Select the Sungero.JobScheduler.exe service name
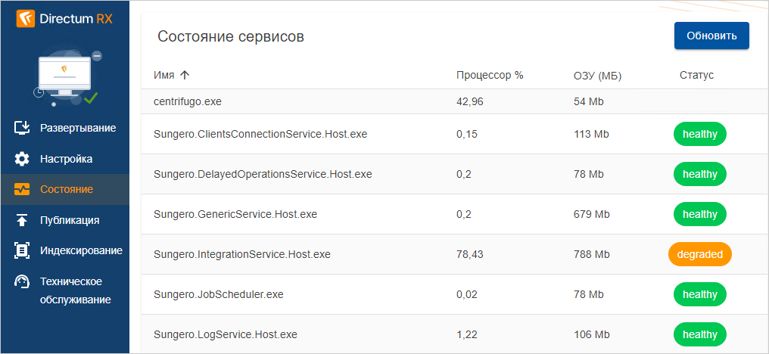This screenshot has width=769, height=354. point(218,294)
